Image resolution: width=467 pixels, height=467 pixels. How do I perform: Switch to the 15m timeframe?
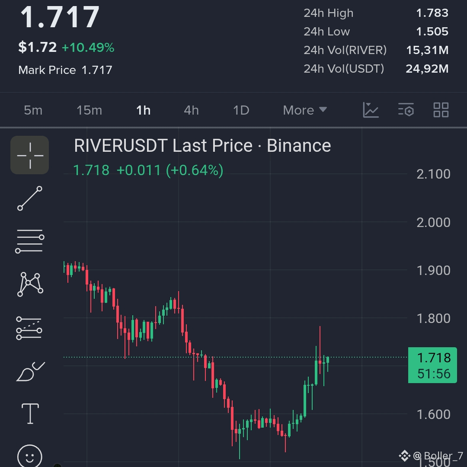click(x=90, y=110)
